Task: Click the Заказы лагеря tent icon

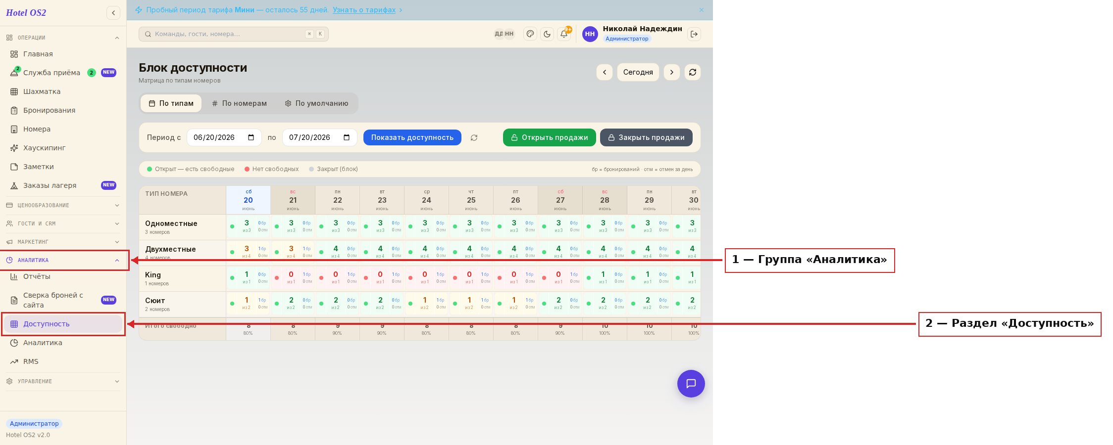Action: coord(14,185)
